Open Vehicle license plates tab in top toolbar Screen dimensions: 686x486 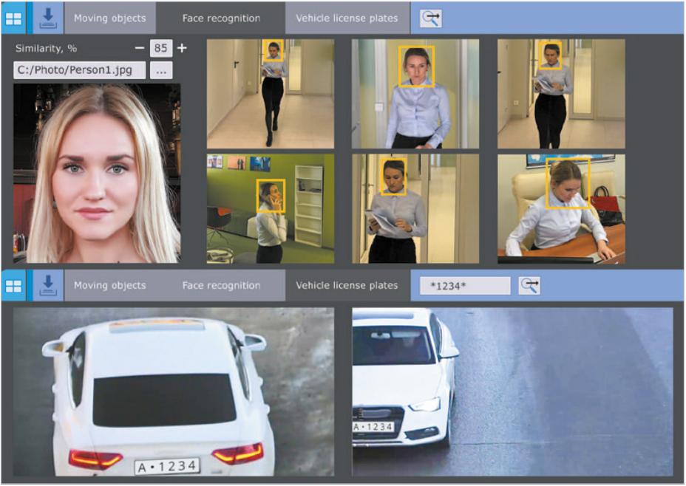347,18
